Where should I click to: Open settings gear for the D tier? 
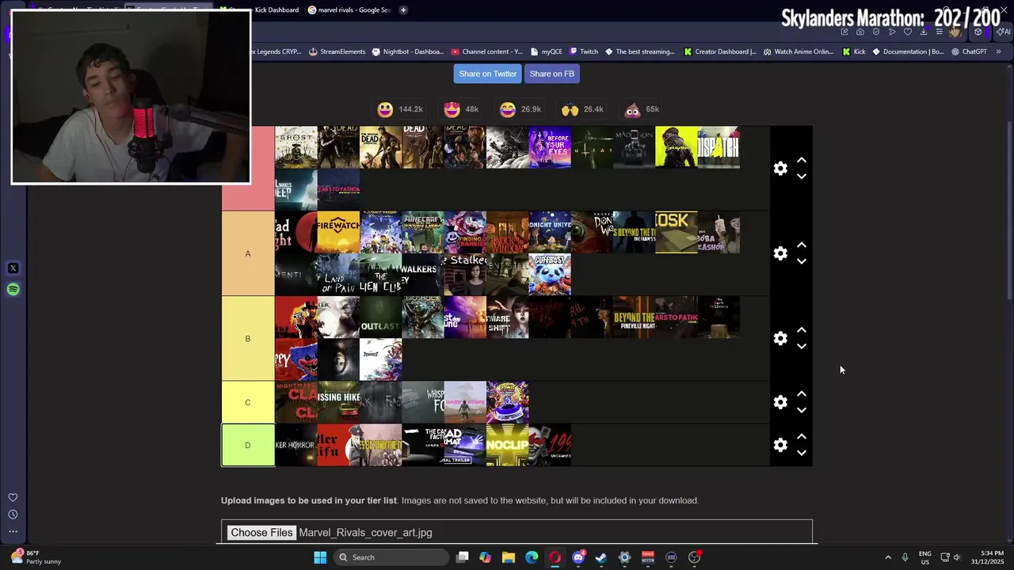pyautogui.click(x=780, y=445)
